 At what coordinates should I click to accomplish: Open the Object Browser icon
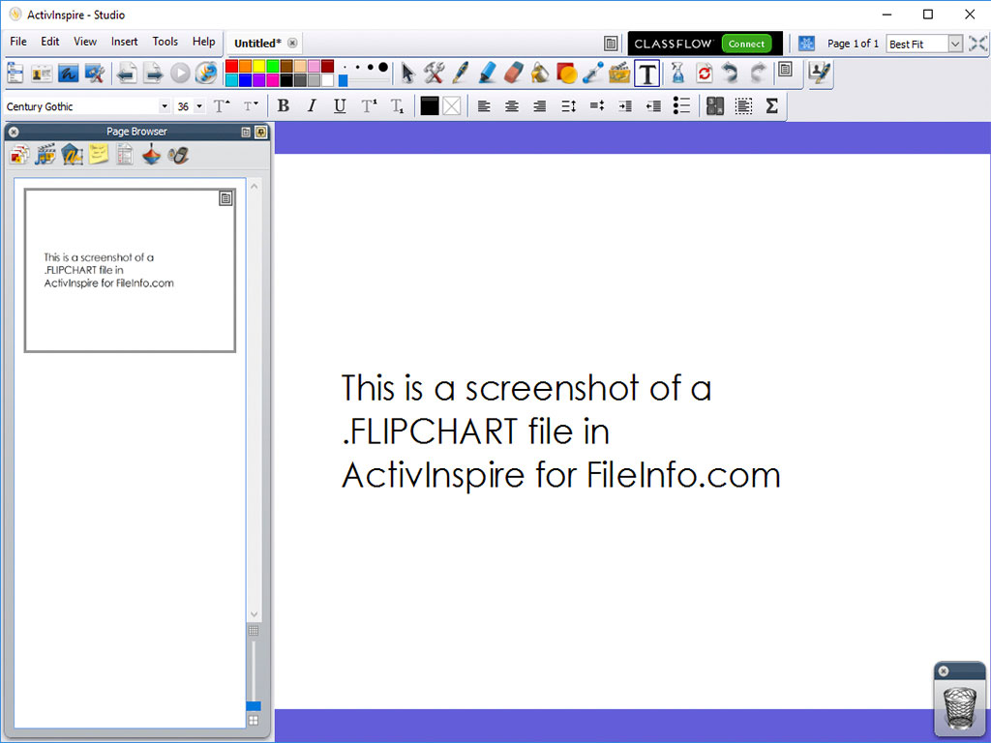[72, 154]
